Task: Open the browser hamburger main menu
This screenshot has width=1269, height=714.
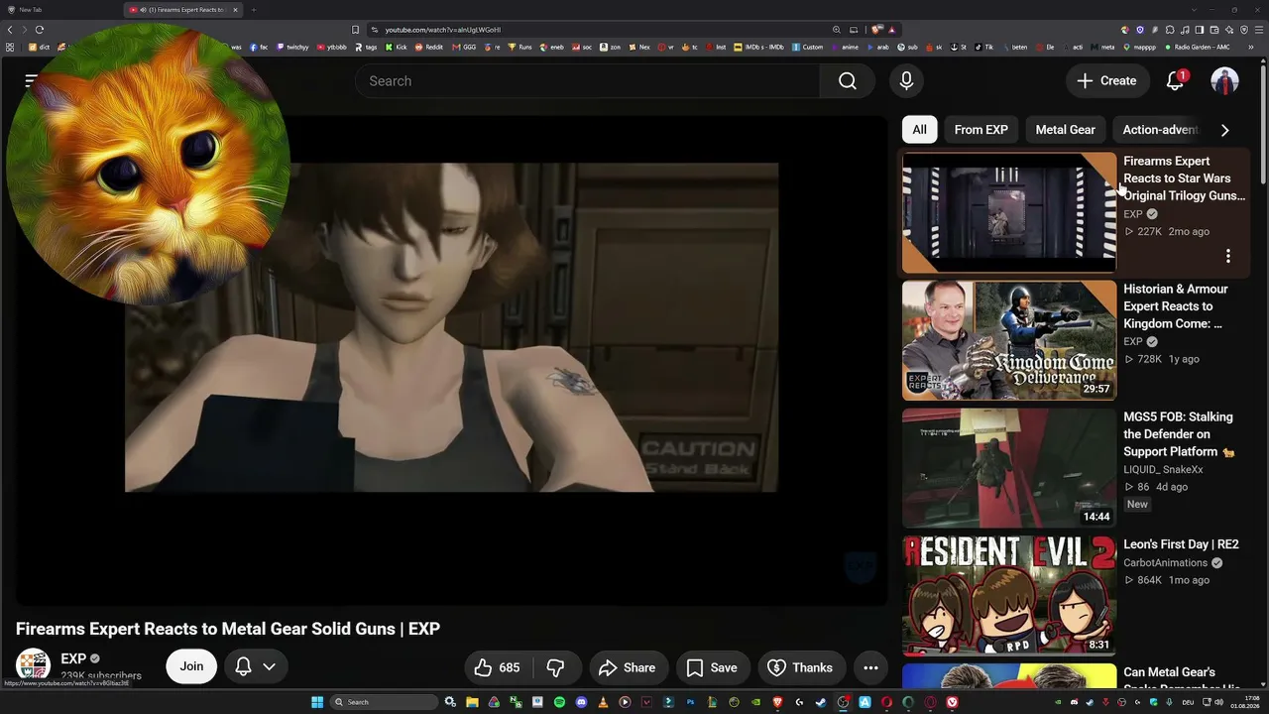Action: [x=1259, y=30]
